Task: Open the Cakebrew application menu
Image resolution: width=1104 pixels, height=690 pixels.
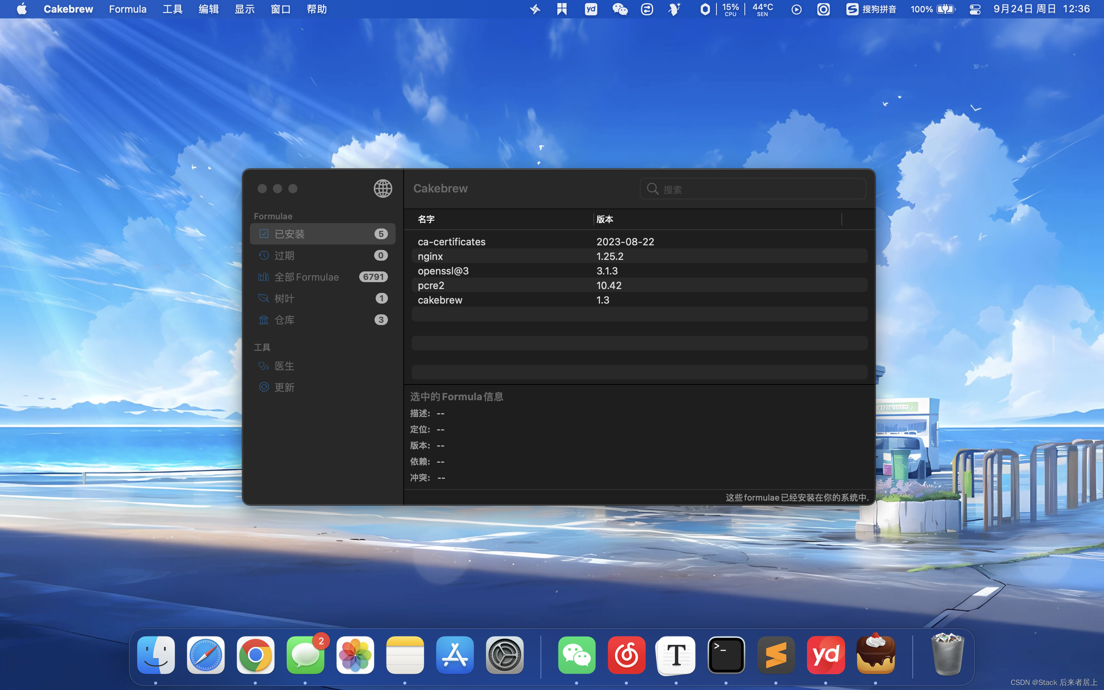Action: tap(69, 9)
